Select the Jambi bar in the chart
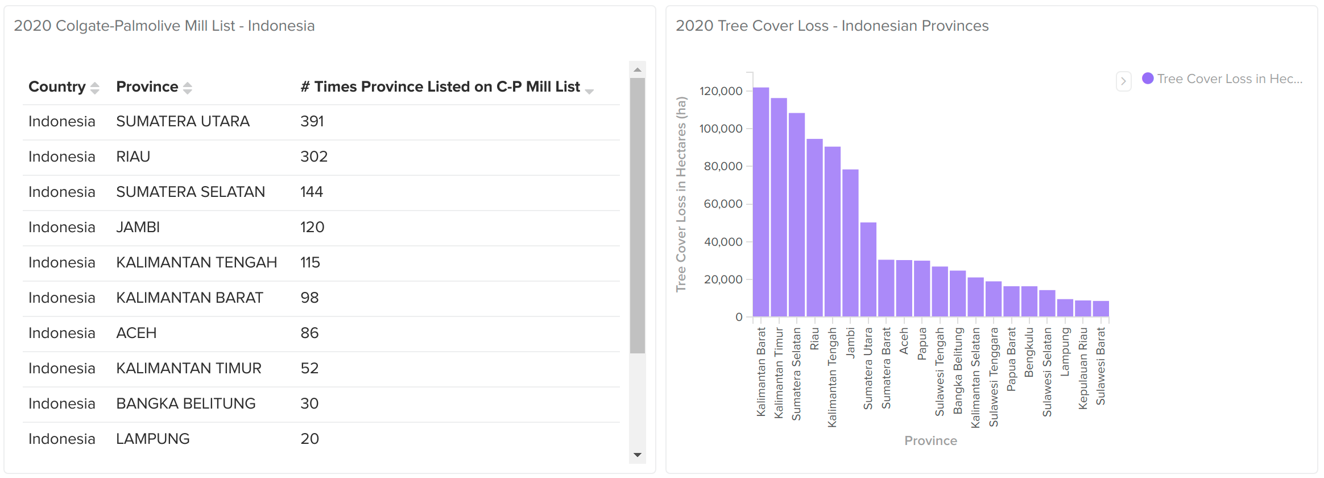Image resolution: width=1324 pixels, height=478 pixels. pos(850,243)
